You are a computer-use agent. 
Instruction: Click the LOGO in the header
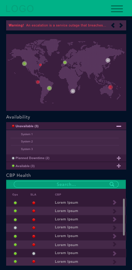click(20, 9)
